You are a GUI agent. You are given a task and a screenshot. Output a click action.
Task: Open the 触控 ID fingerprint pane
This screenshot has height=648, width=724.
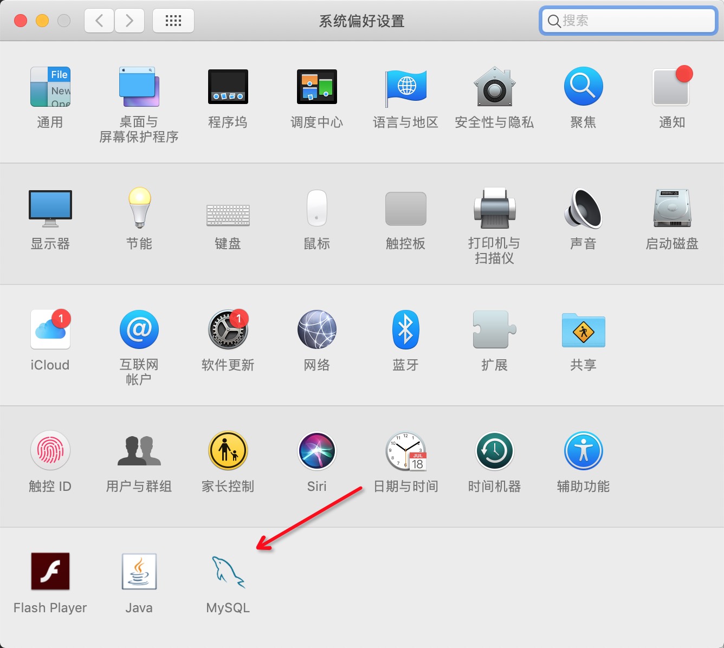click(x=50, y=451)
